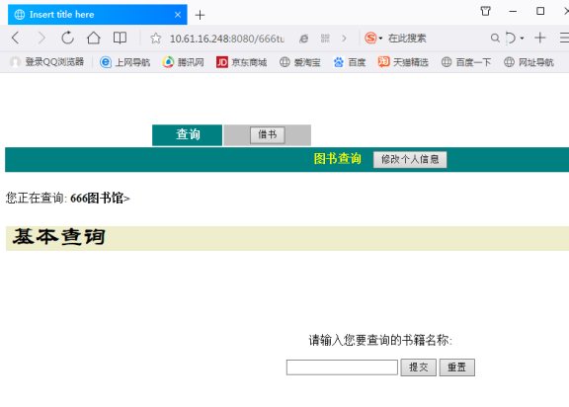Click the 重置 reset button
This screenshot has width=569, height=407.
[456, 367]
